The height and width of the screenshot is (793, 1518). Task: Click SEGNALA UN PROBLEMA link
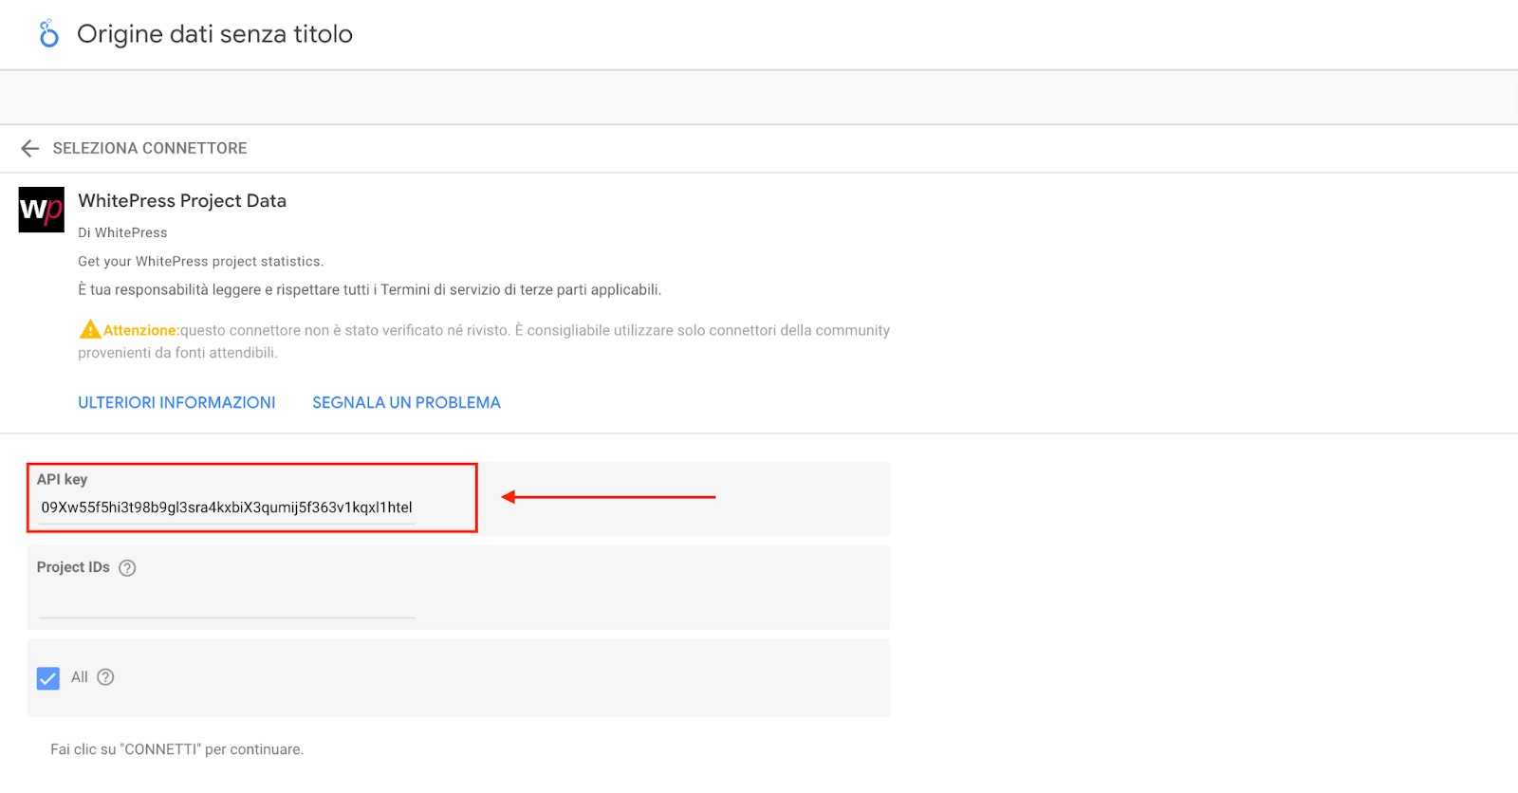point(406,402)
